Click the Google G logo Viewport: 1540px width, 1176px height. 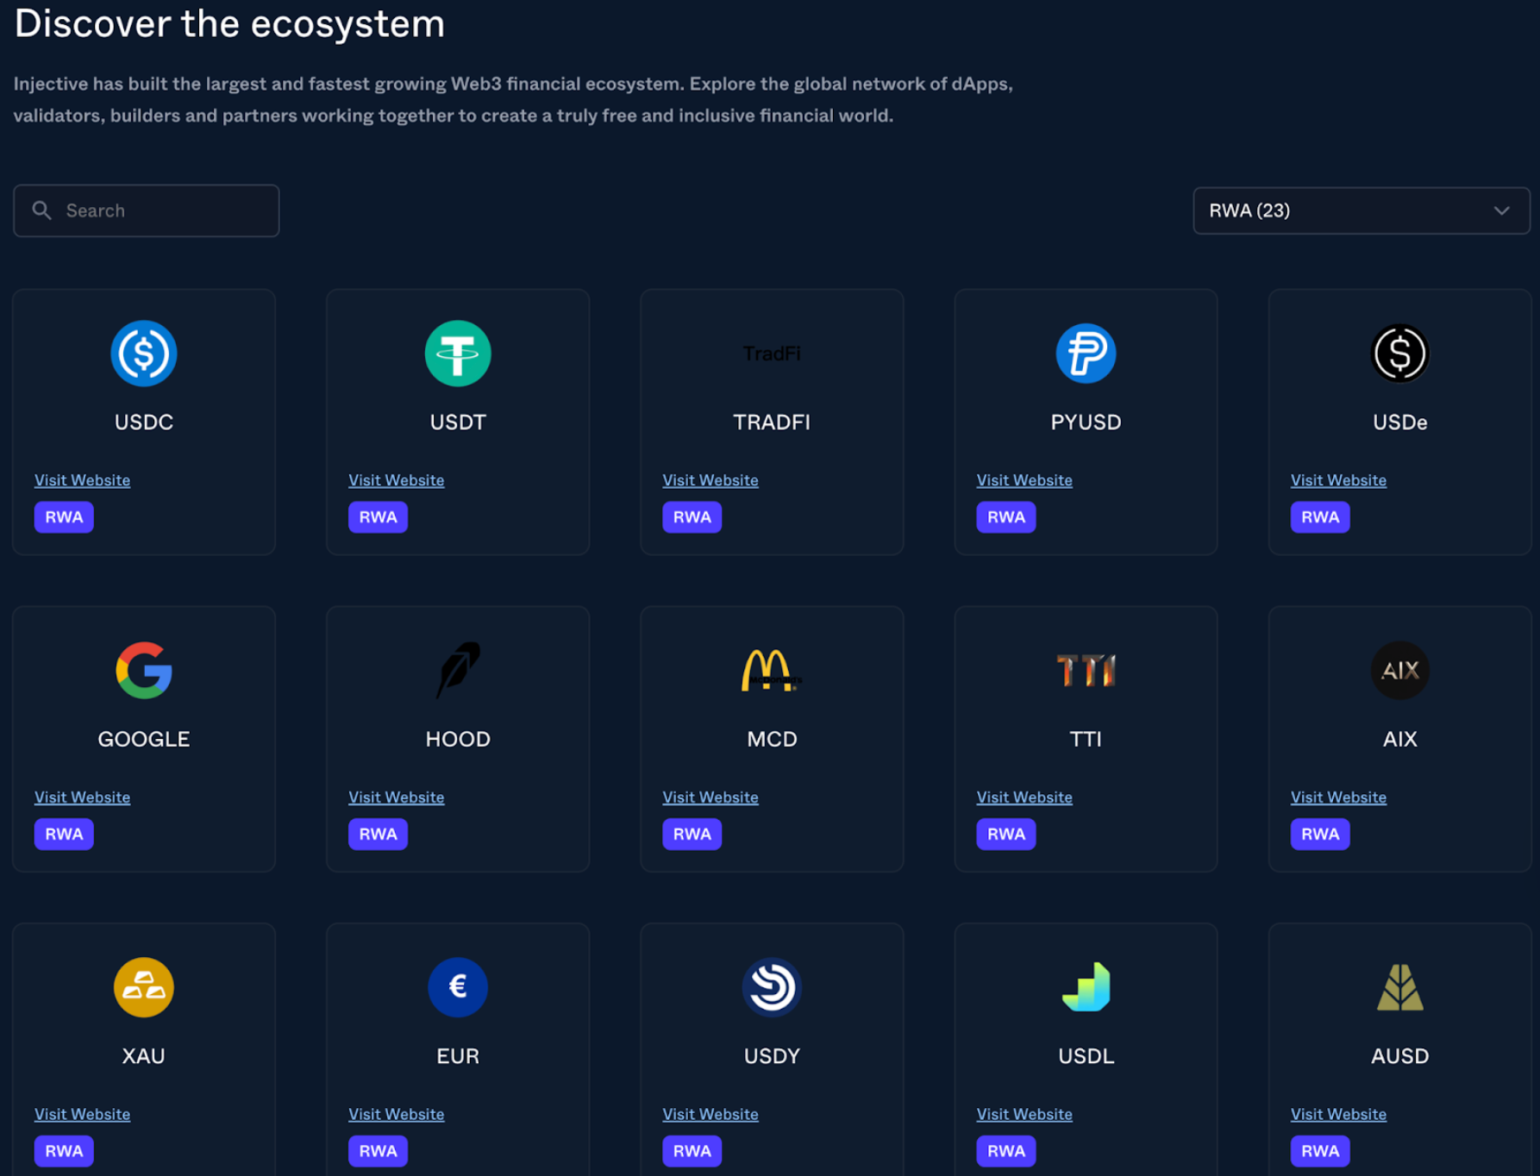click(144, 670)
